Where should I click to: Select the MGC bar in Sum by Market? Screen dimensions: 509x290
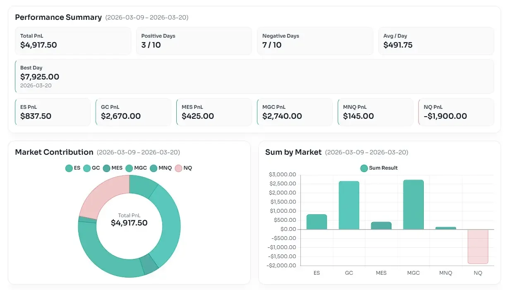point(413,205)
